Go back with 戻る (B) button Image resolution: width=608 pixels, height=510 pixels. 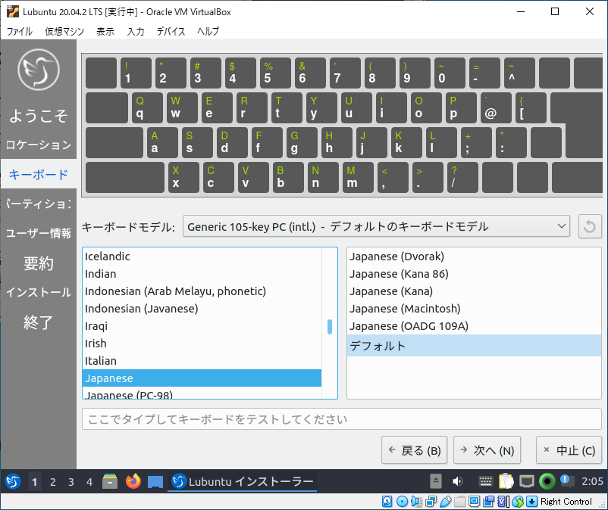click(414, 450)
